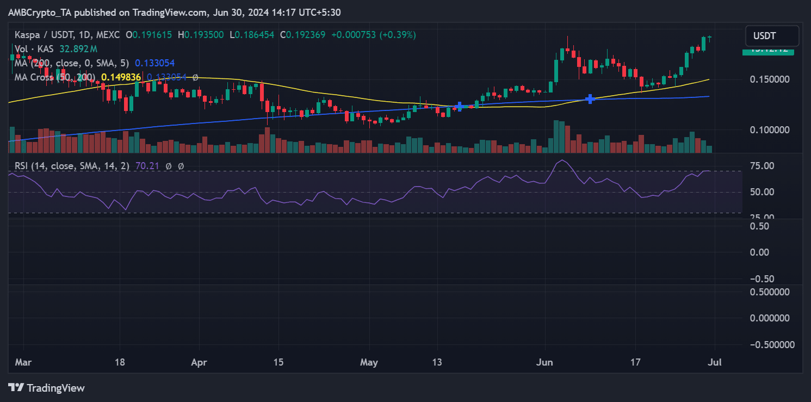Click the TradingView logo
Viewport: 811px width, 402px height.
pos(47,388)
